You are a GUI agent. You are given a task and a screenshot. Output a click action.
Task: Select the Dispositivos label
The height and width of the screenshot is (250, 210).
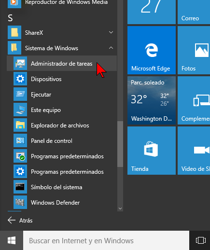tap(46, 79)
